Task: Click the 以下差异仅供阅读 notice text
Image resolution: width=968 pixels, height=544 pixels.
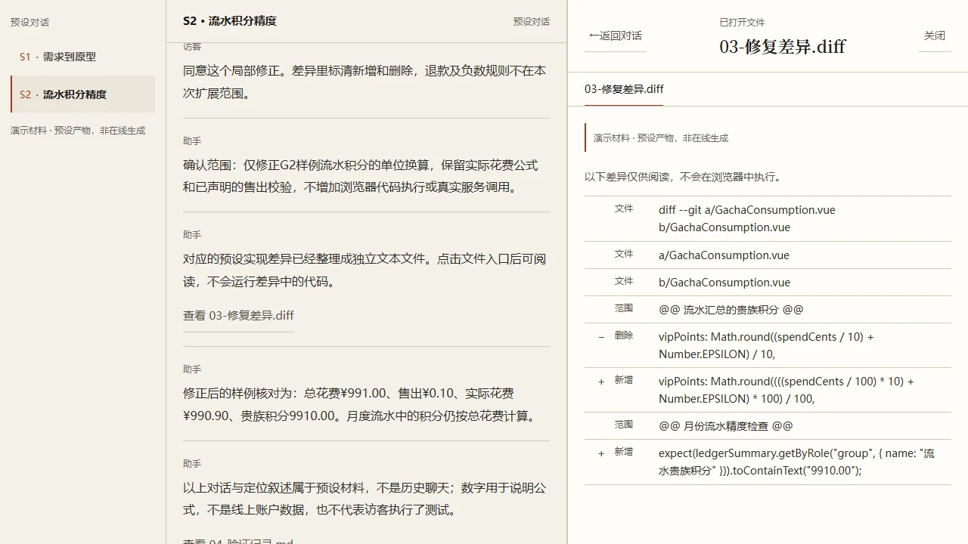Action: pos(683,177)
